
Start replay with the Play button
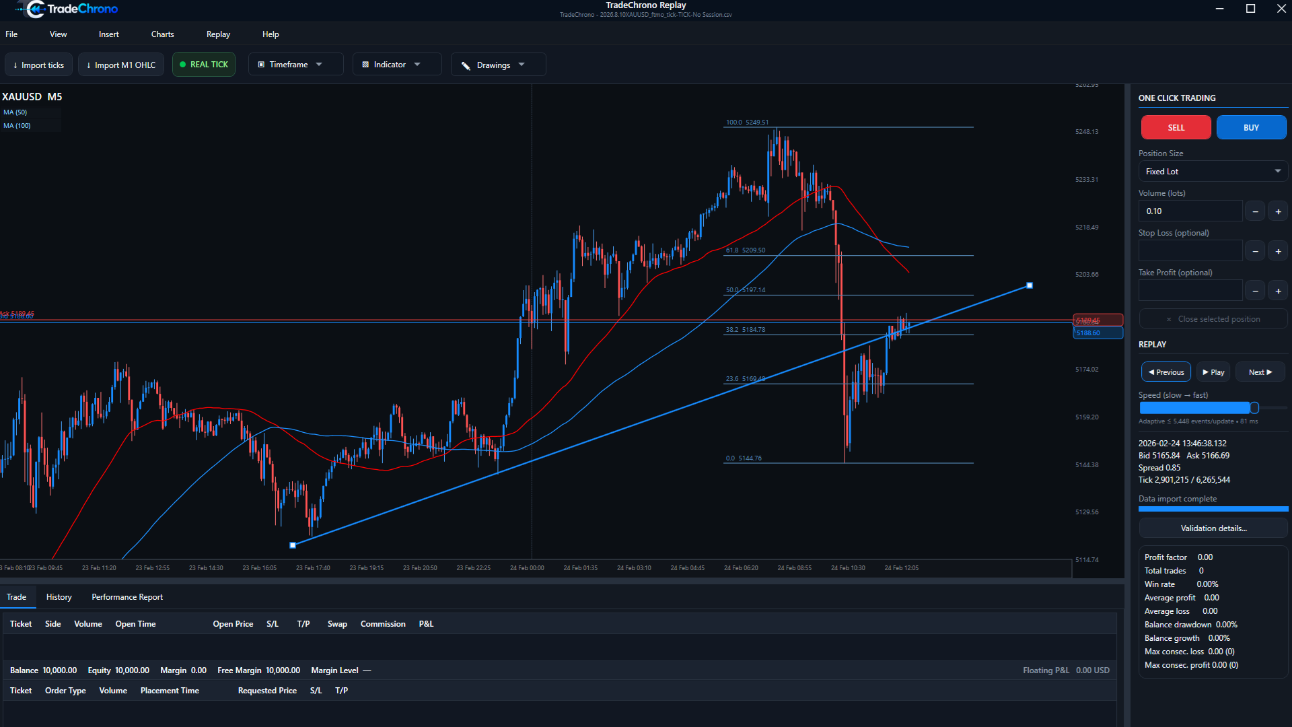(1213, 372)
